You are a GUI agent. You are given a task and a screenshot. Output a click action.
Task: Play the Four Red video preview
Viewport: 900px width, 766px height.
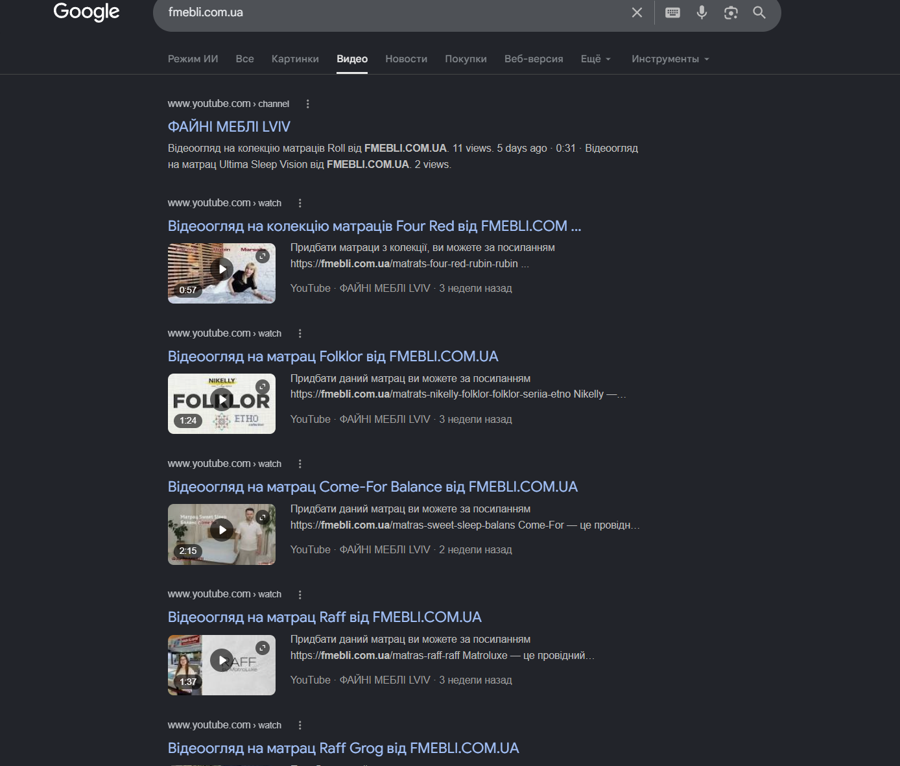click(x=222, y=269)
